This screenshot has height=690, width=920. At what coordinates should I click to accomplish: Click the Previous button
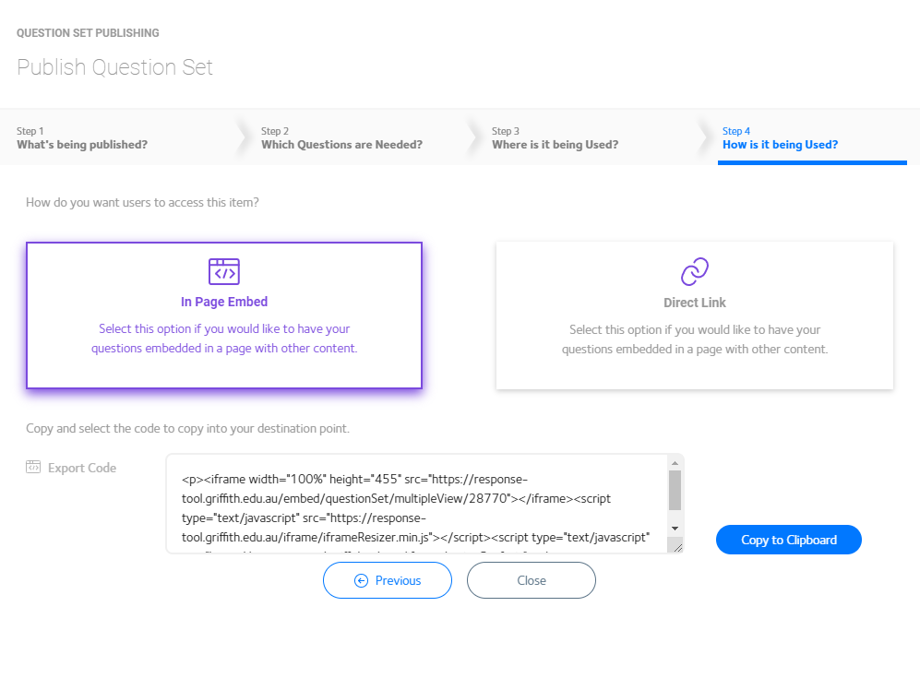388,580
